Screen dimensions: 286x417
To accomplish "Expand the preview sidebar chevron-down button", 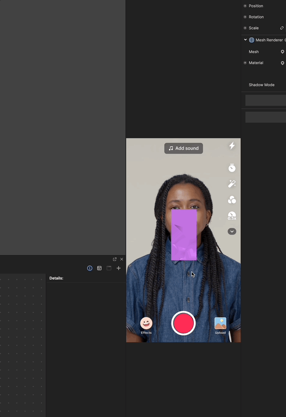I will click(232, 232).
